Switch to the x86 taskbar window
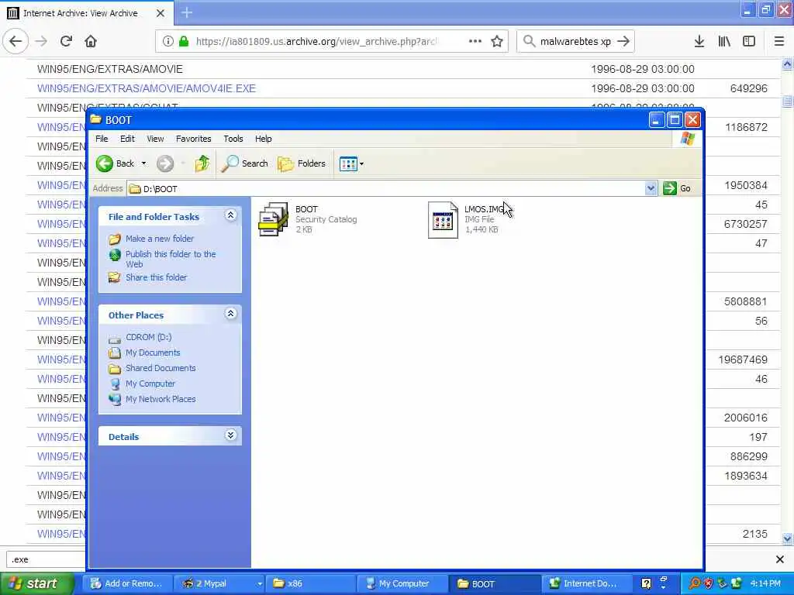The width and height of the screenshot is (794, 595). click(309, 583)
